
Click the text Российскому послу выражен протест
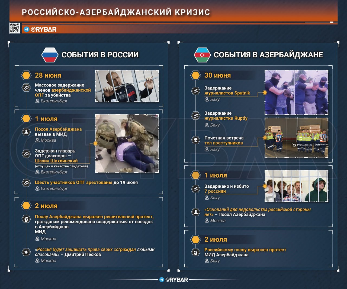(x=245, y=250)
